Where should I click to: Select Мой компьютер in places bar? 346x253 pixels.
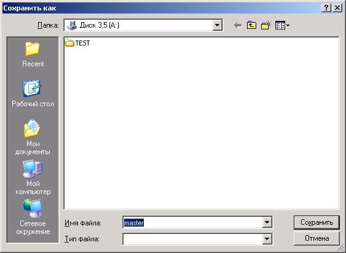click(x=33, y=177)
